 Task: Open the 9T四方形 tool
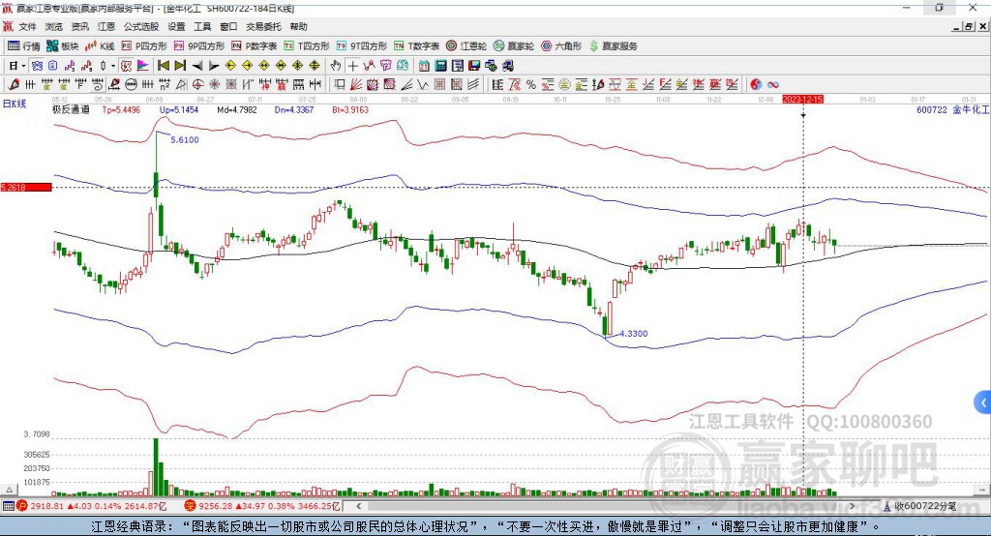pos(361,46)
